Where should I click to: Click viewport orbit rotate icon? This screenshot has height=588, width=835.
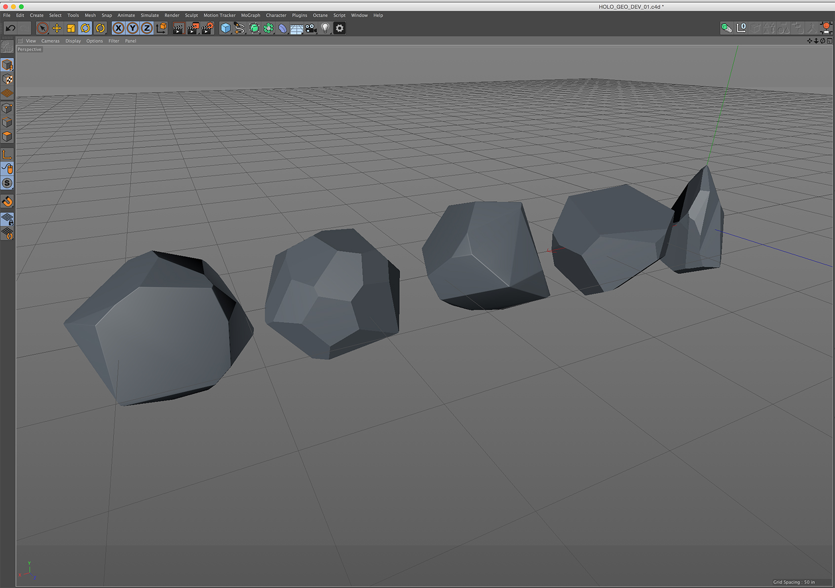[x=823, y=41]
